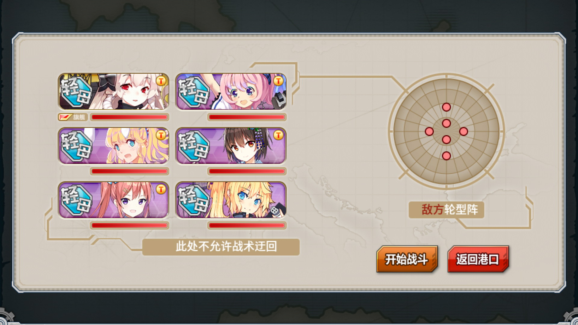Click the T badge on dark-haired ship card

tap(278, 135)
